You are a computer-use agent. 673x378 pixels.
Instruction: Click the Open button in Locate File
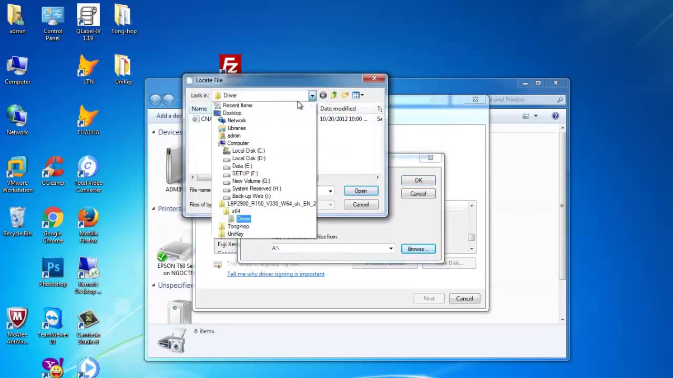coord(360,191)
